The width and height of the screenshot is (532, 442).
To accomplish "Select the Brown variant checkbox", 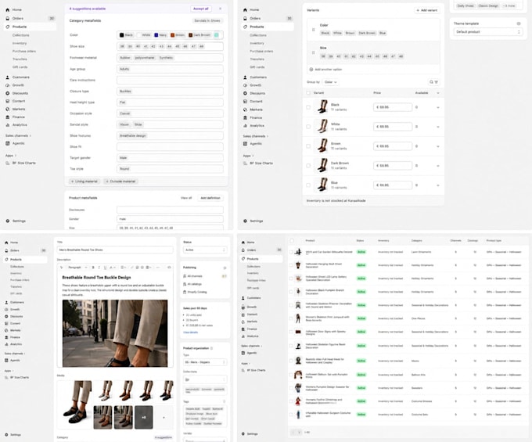I will (308, 146).
